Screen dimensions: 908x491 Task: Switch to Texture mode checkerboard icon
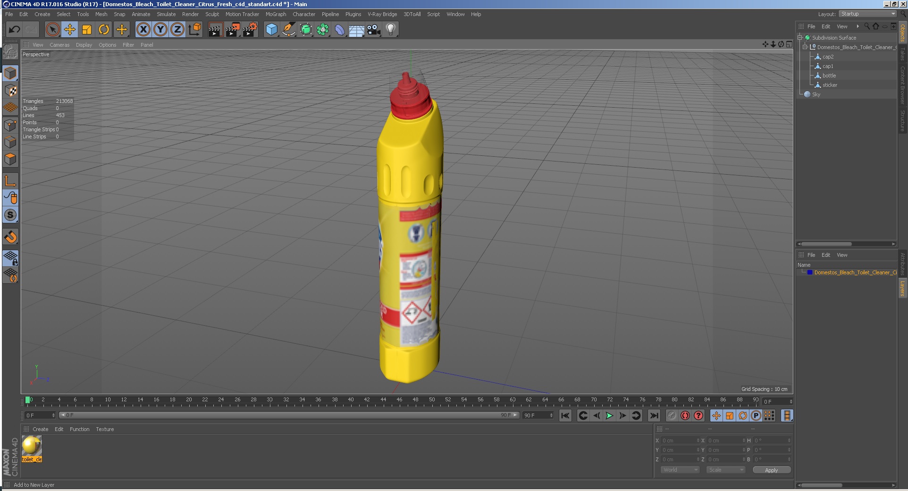click(10, 90)
